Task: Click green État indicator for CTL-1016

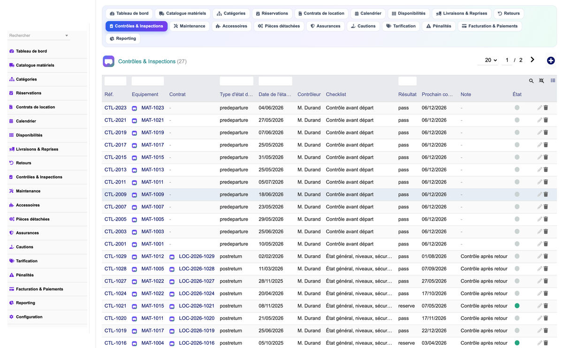Action: tap(517, 343)
